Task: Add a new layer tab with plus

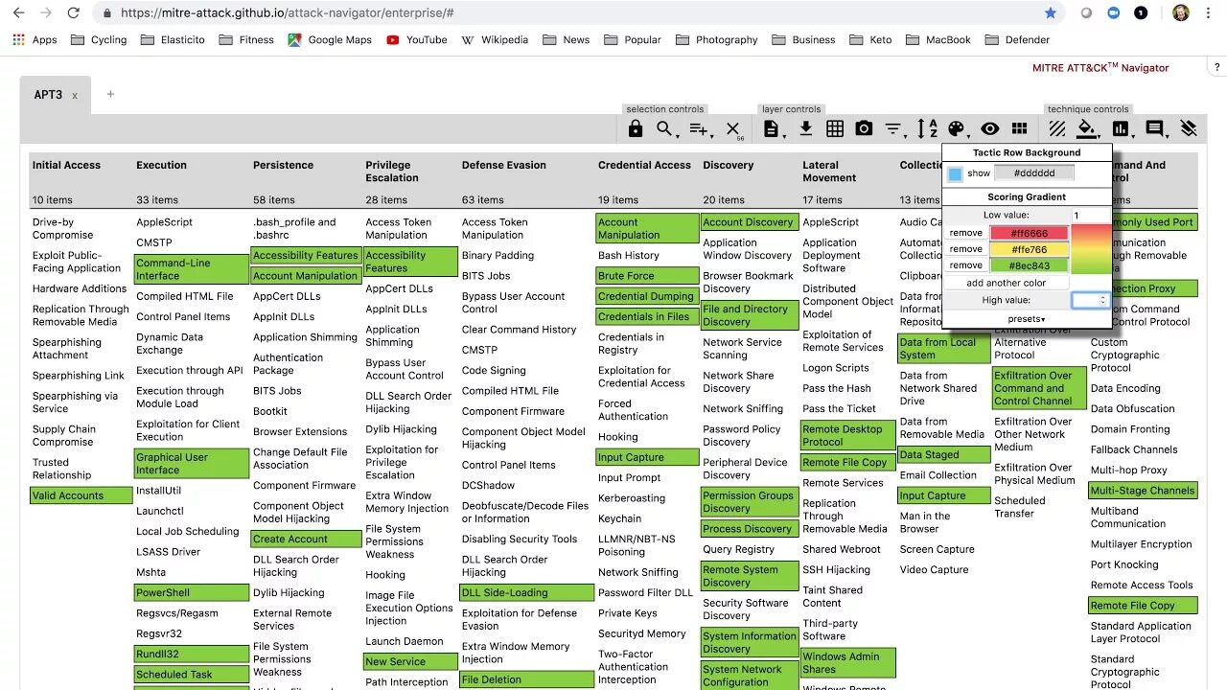Action: 110,94
